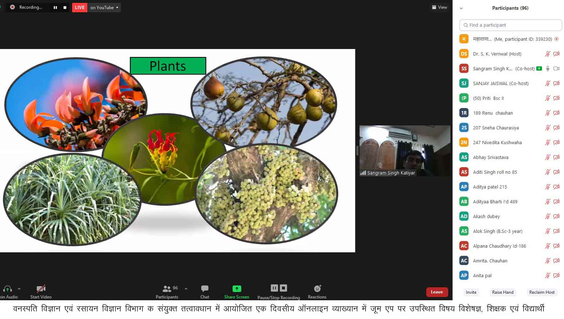Click the Participants (96) panel title
Image resolution: width=564 pixels, height=319 pixels.
click(x=510, y=8)
